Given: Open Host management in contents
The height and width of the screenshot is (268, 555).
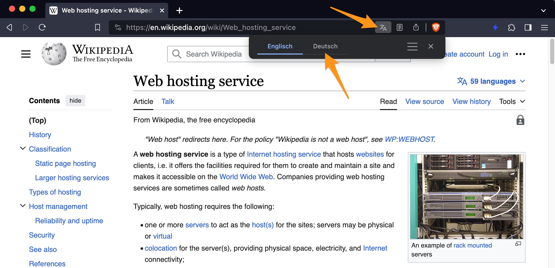Looking at the screenshot, I should tap(58, 206).
